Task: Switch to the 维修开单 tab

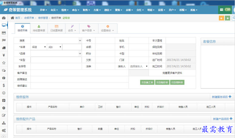Action: [x=22, y=28]
